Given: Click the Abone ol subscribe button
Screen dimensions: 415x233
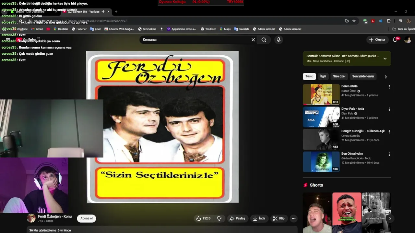Looking at the screenshot, I should click(x=87, y=218).
